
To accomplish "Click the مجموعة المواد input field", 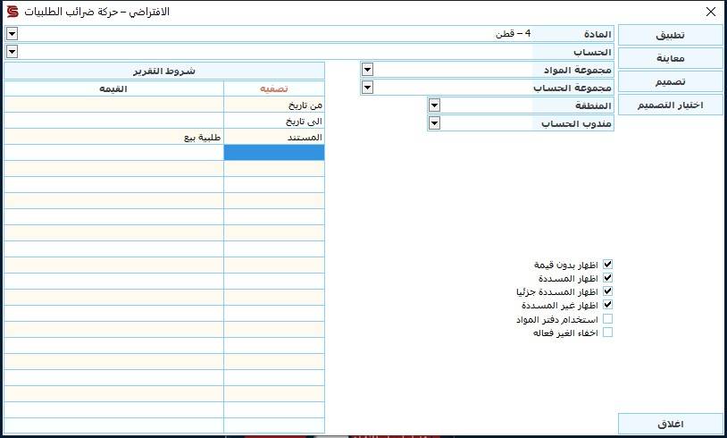I will click(x=453, y=70).
